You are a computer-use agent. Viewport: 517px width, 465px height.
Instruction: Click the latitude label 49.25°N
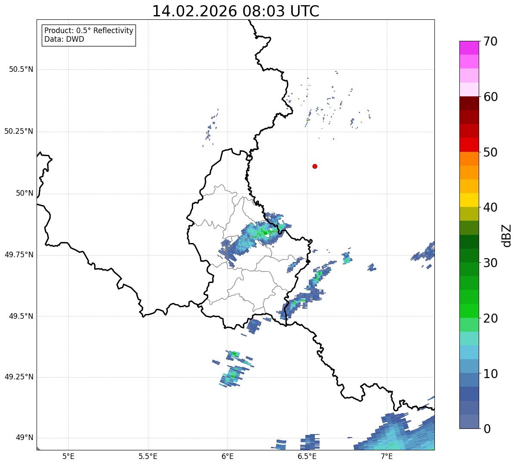coord(18,377)
